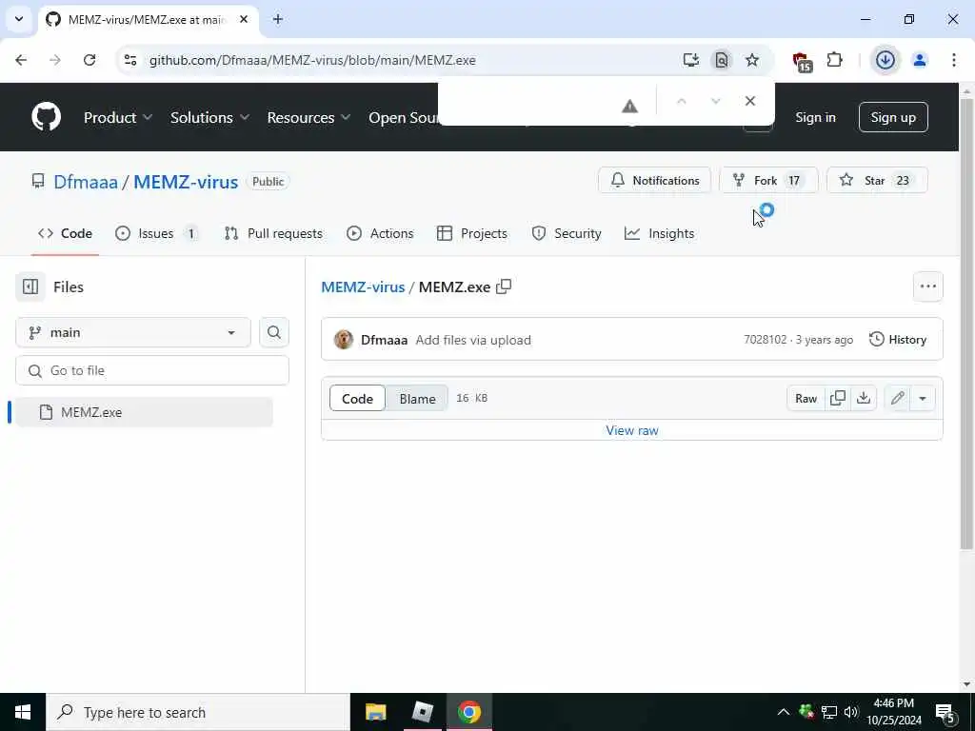Click the Chrome taskbar icon
Screen dimensions: 975x731
coord(469,712)
